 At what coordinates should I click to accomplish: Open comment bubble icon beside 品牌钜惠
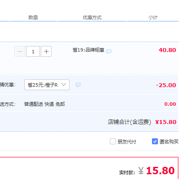109,51
